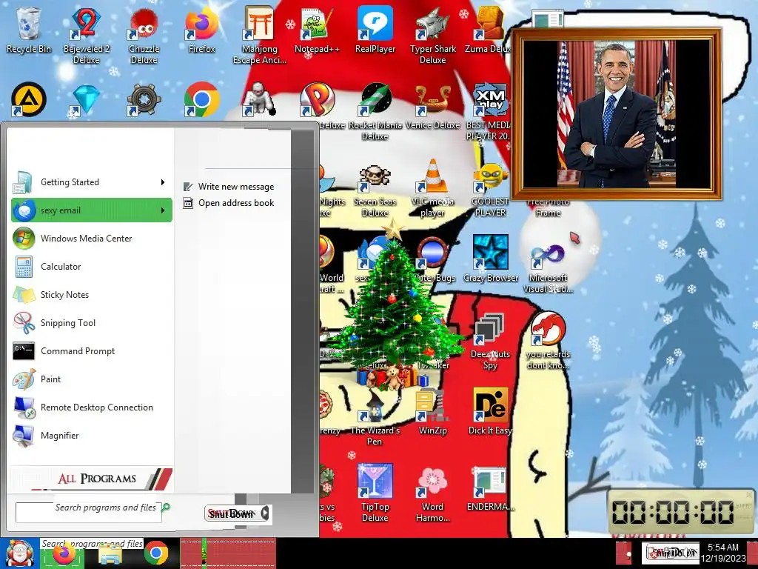Select Open address book jump item

pyautogui.click(x=229, y=203)
